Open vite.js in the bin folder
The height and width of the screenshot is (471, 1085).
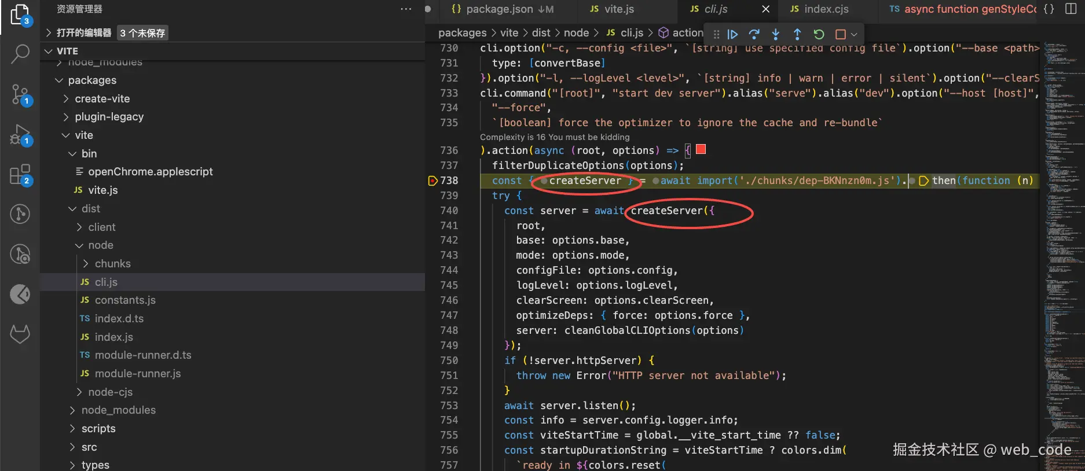click(102, 190)
